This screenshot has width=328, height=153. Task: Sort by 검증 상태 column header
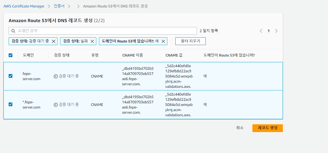(62, 55)
